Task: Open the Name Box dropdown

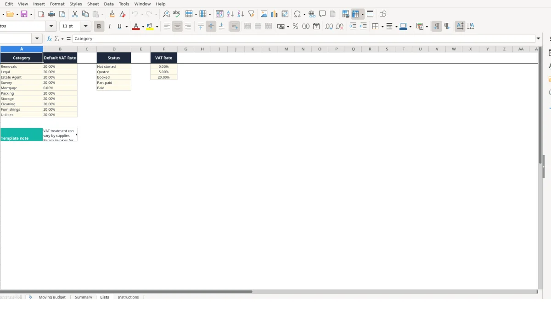Action: (x=37, y=39)
